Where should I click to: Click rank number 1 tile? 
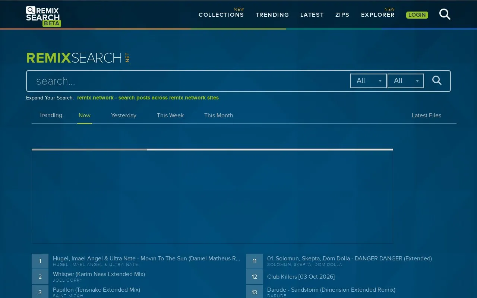click(40, 261)
